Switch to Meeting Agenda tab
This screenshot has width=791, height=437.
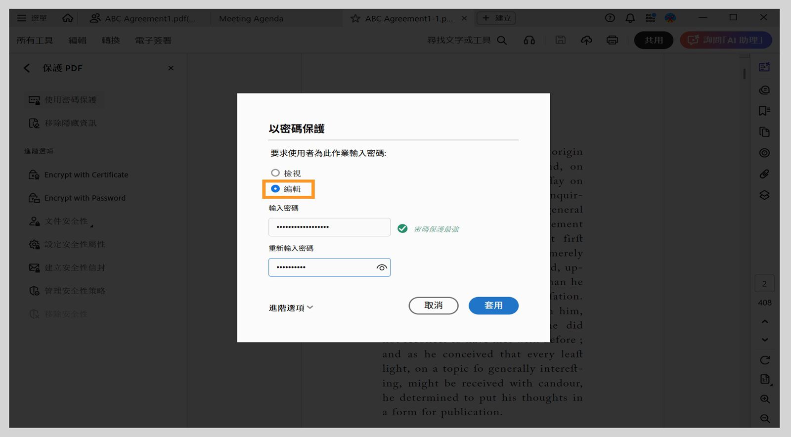251,18
